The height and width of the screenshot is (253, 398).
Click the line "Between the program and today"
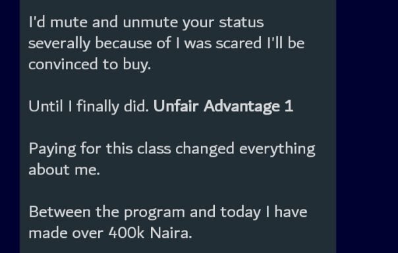[x=145, y=212]
